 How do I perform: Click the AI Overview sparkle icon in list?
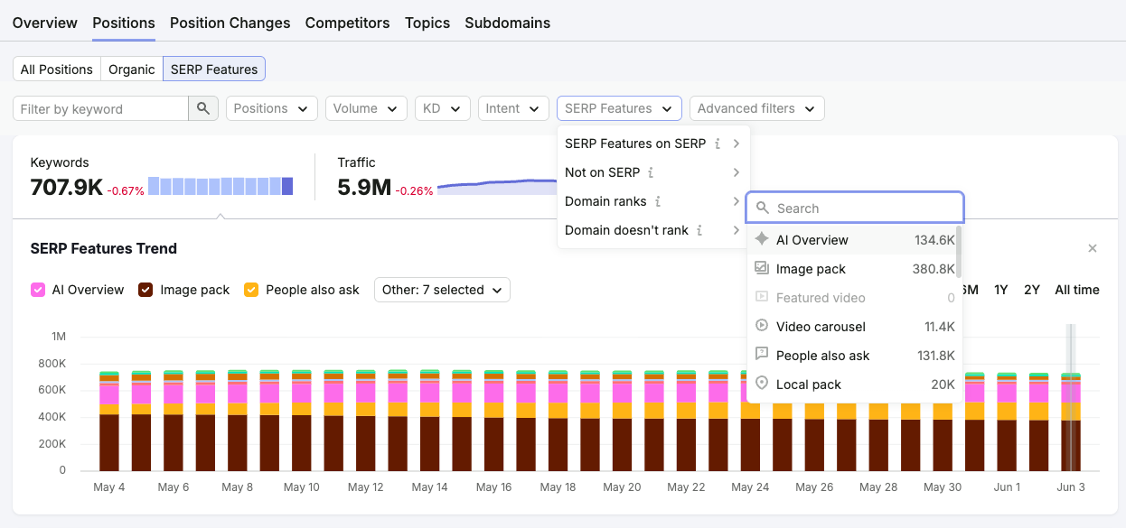click(762, 240)
